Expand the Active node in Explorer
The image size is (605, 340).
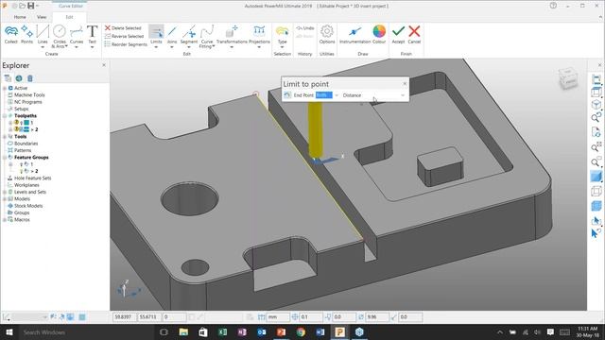5,88
